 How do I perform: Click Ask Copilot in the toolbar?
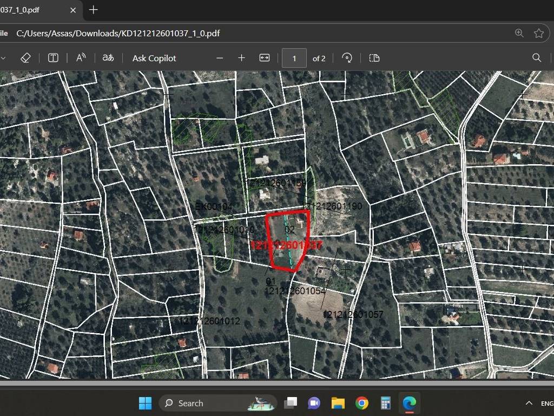(154, 58)
